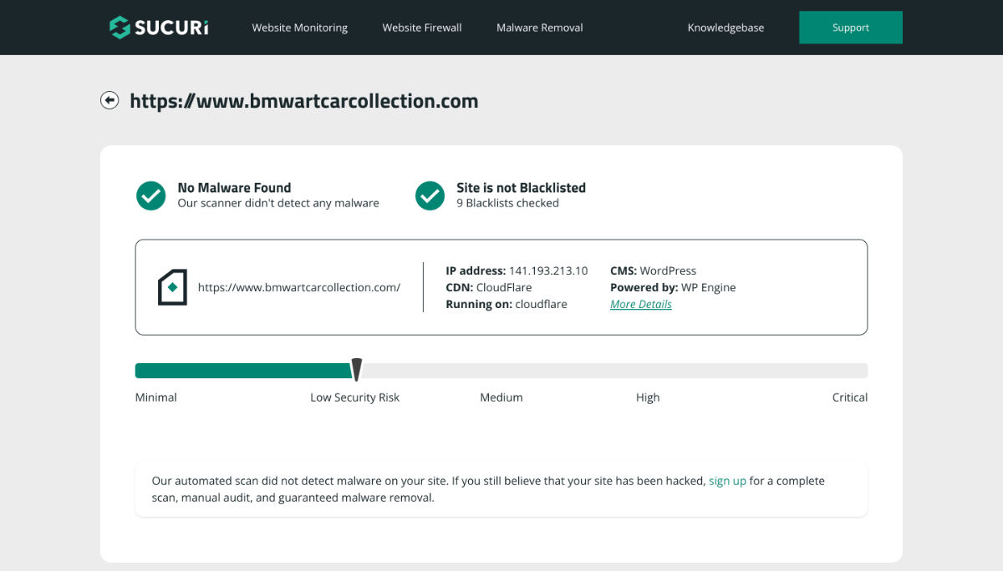Click the Low Security Risk label
Image resolution: width=1003 pixels, height=571 pixels.
tap(355, 397)
